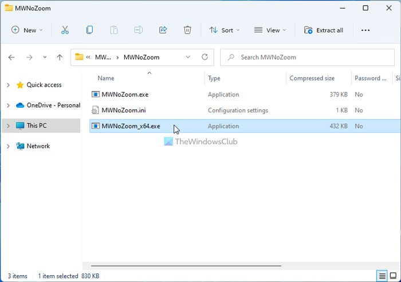Open recent locations dropdown chevron
Viewport: 401px width, 282px height.
tap(45, 57)
